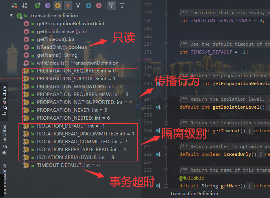Screen dimensions: 270x198
Task: Expand folded isReadOnly body at line 261
Action: click(x=166, y=154)
